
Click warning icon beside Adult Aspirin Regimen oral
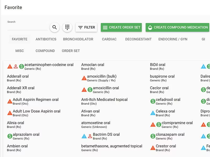[x=10, y=101]
